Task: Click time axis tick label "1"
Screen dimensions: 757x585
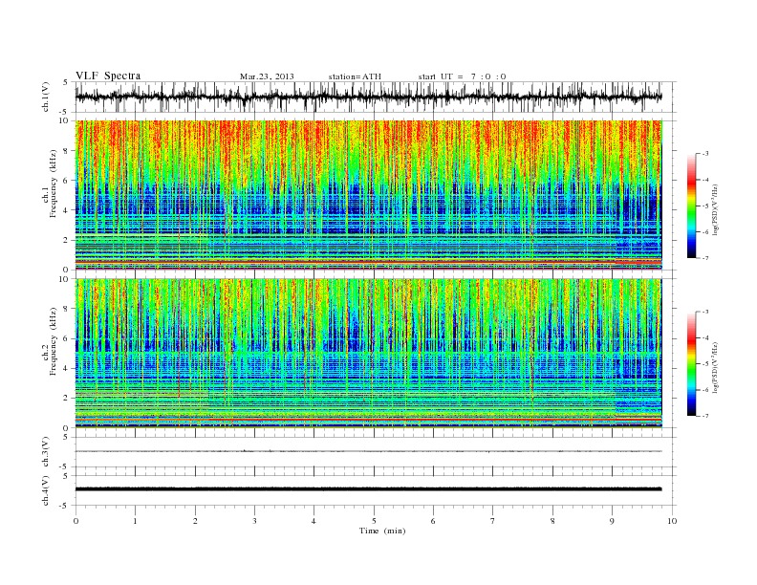Action: coord(135,521)
